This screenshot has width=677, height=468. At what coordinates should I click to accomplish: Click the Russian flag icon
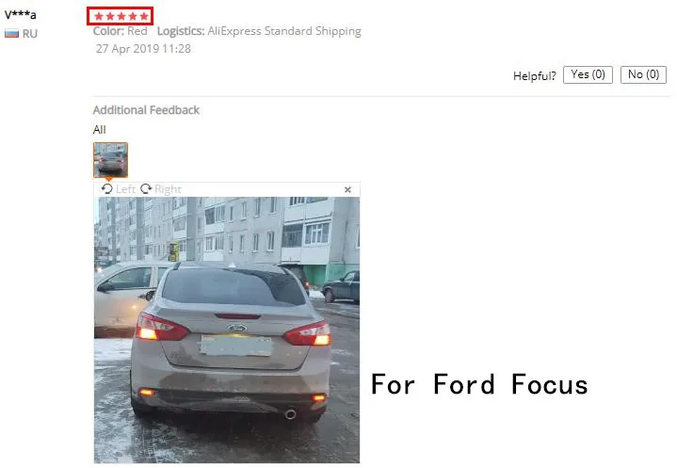(11, 34)
